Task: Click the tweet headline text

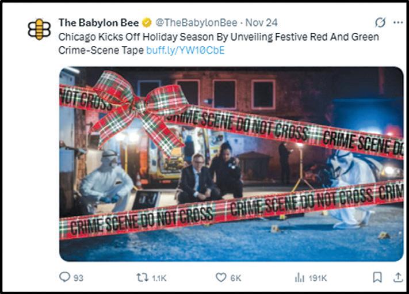Action: [x=219, y=43]
